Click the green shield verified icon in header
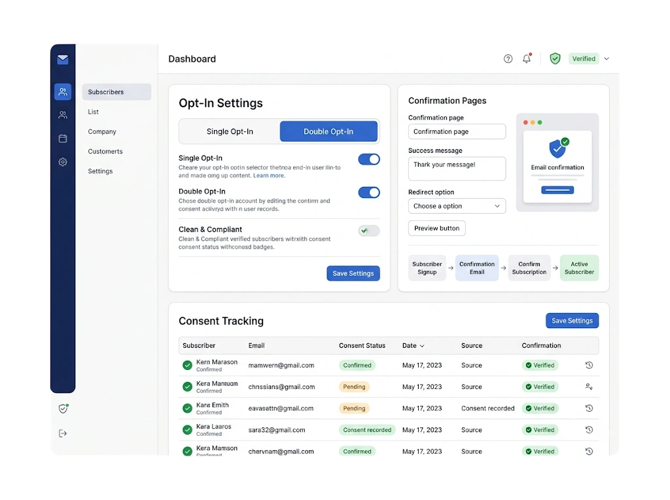Viewport: 670px width, 500px height. pyautogui.click(x=555, y=59)
